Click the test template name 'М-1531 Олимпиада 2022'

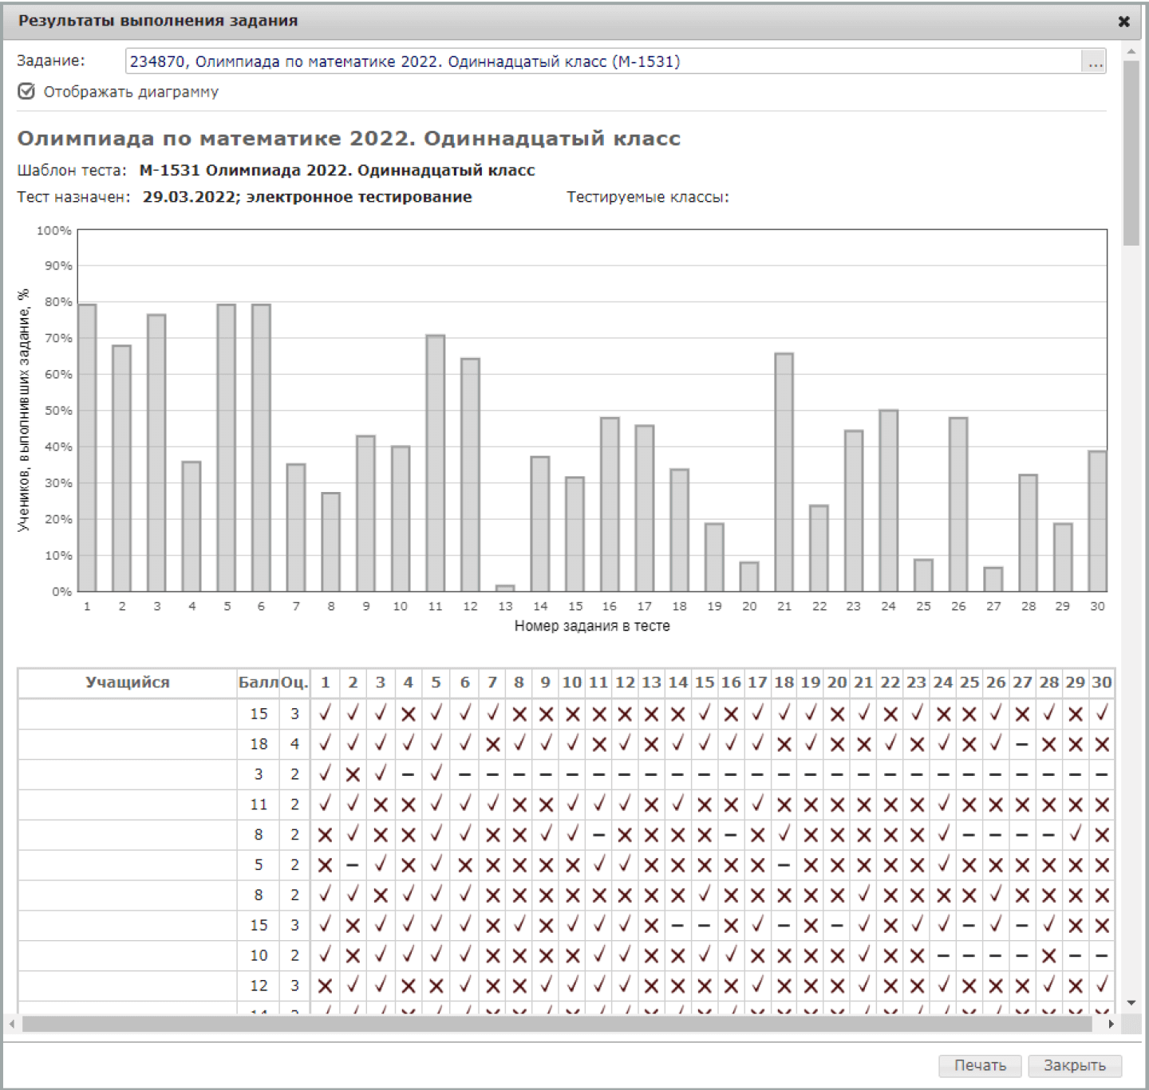337,170
